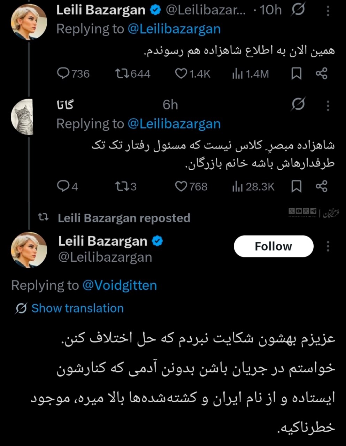
Task: Like the tweet with 768 likes
Action: pyautogui.click(x=181, y=186)
